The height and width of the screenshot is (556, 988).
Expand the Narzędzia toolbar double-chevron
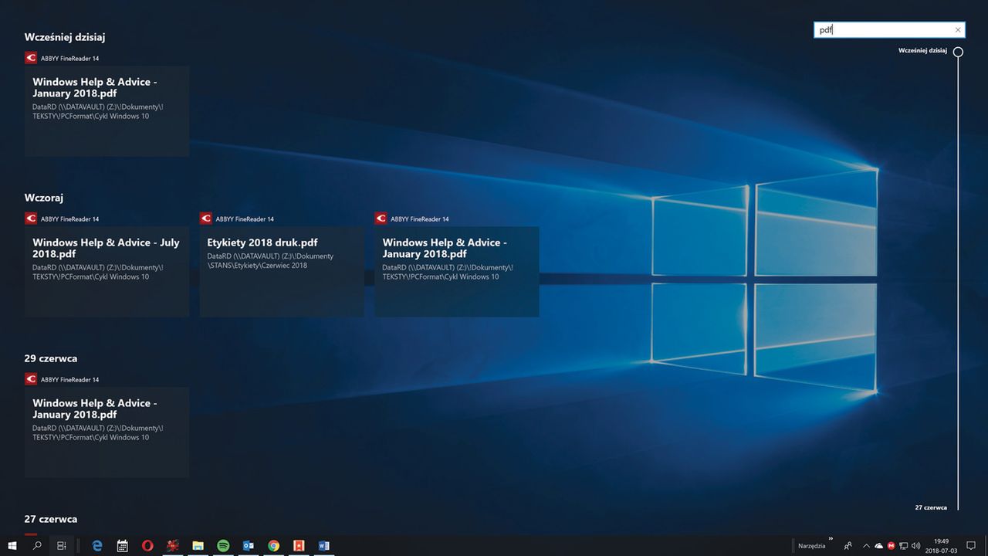tap(831, 539)
